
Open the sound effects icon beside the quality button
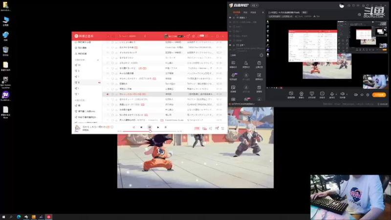click(204, 129)
